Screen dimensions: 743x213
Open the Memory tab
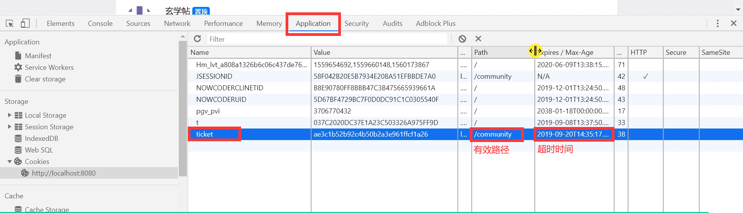(x=269, y=24)
